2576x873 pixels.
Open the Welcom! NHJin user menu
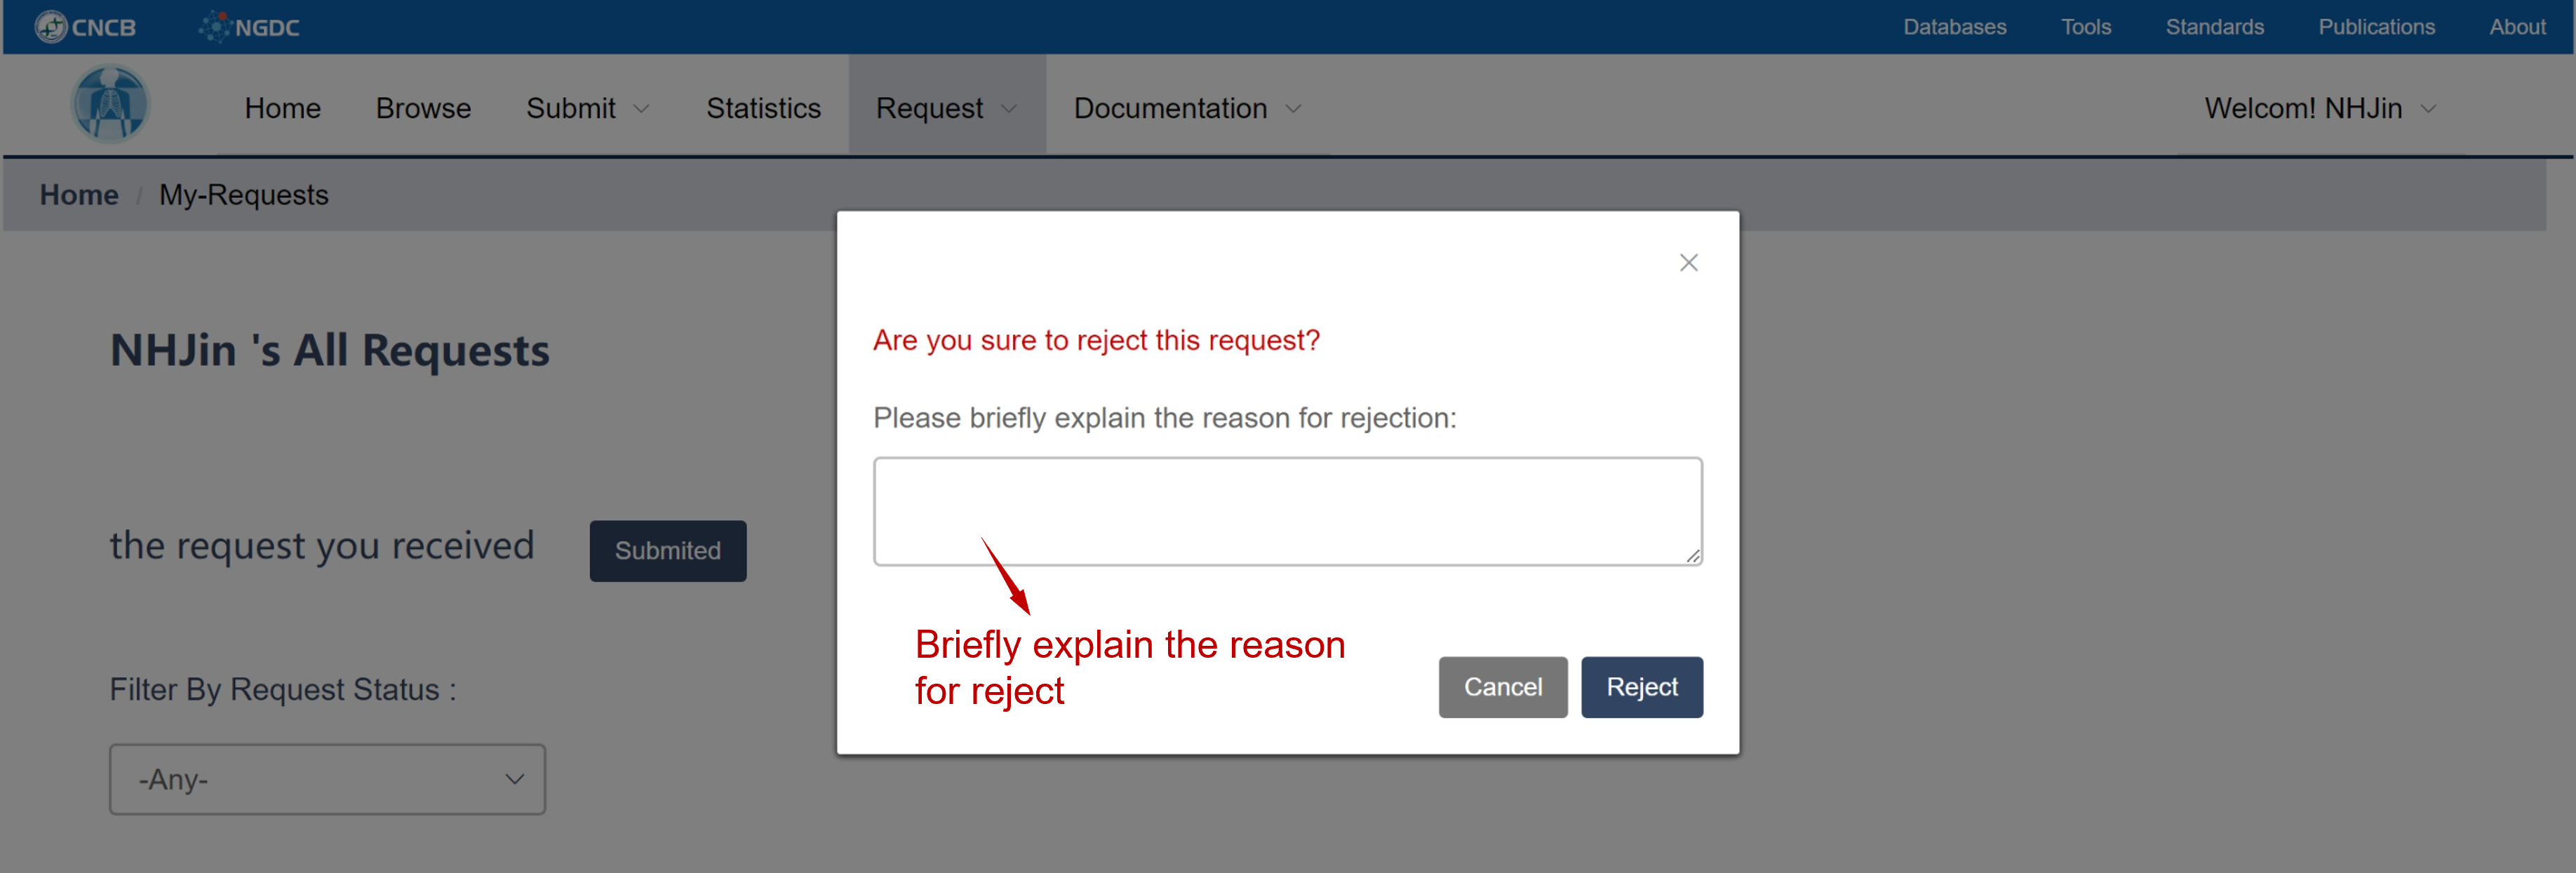(x=2320, y=108)
